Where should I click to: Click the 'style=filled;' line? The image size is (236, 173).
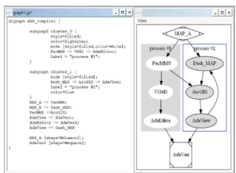pyautogui.click(x=66, y=36)
